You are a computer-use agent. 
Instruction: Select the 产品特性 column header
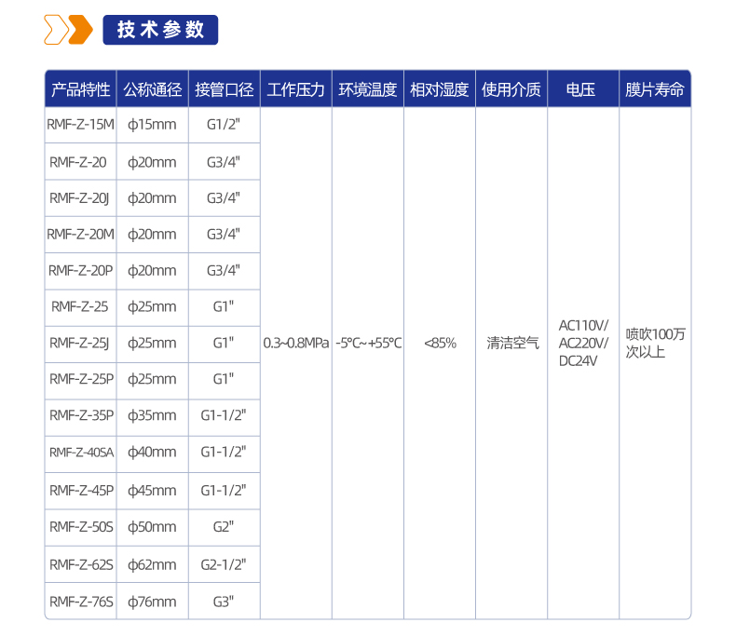[81, 89]
